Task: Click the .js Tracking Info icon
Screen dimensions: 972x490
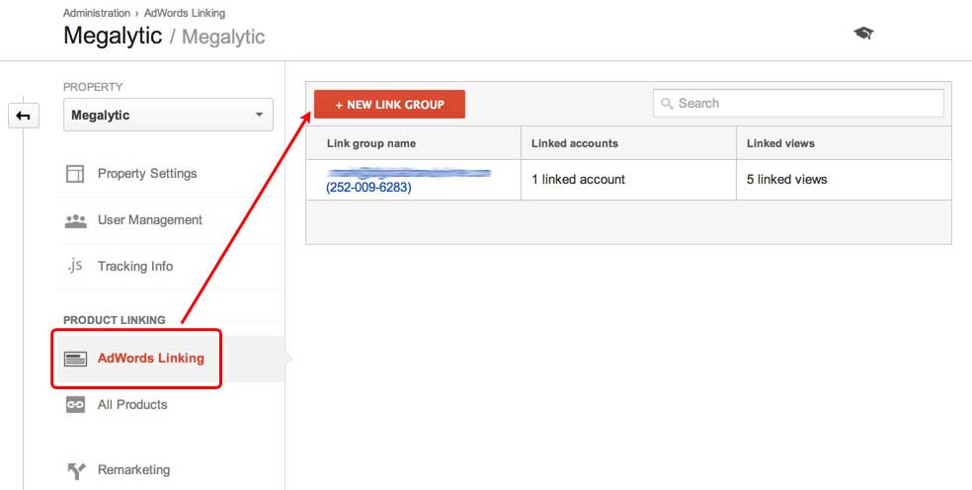Action: (x=75, y=266)
